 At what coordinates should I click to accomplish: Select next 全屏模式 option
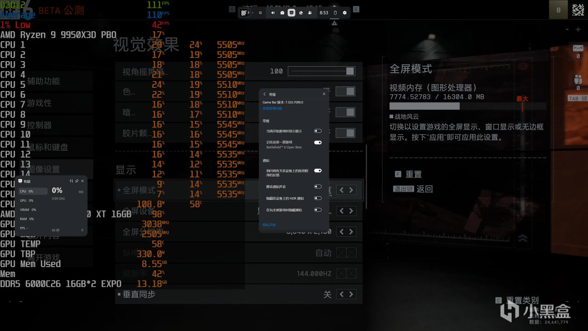(351, 190)
